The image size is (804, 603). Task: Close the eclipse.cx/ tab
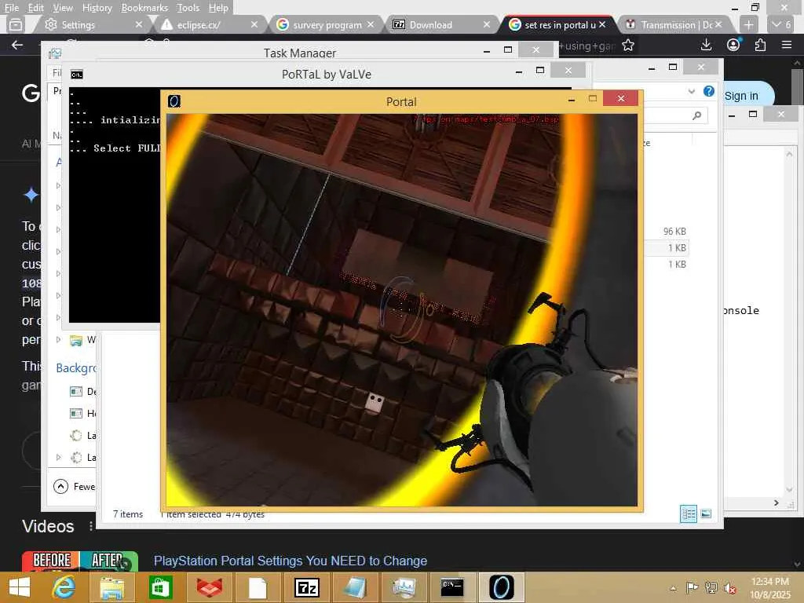254,24
